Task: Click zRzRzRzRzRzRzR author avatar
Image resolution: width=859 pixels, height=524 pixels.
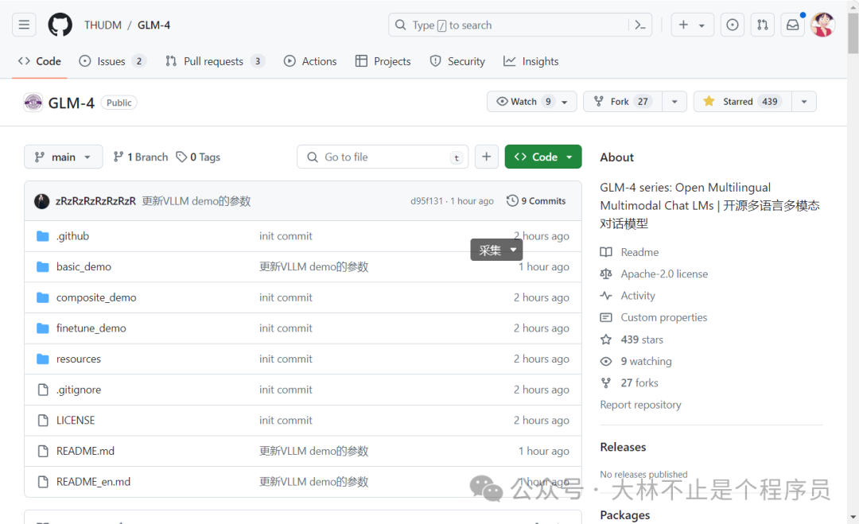Action: tap(41, 201)
